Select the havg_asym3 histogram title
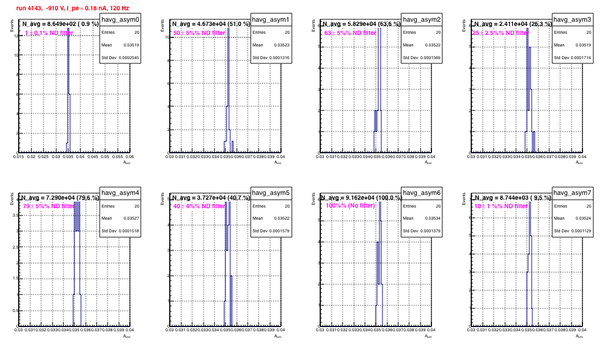 click(573, 19)
